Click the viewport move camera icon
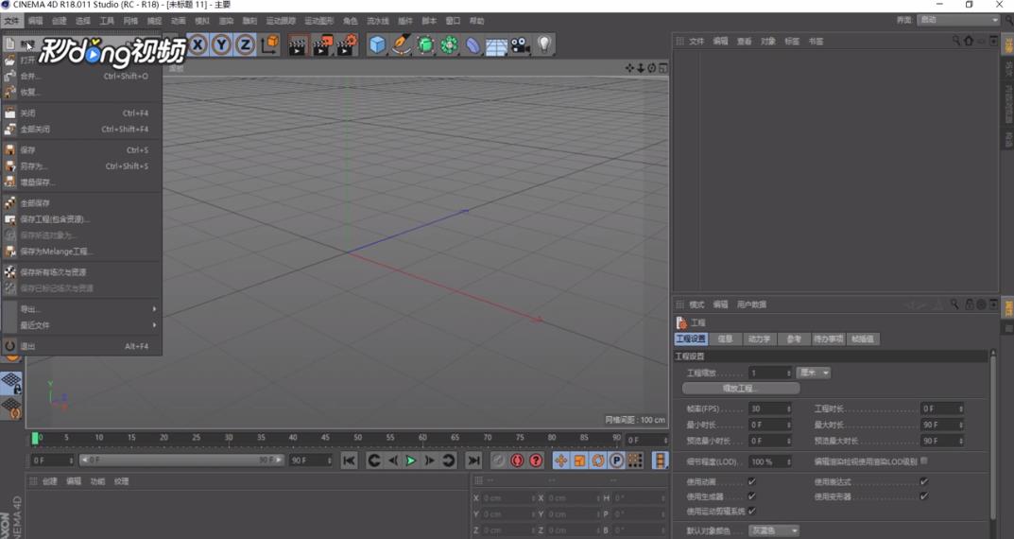1014x539 pixels. [629, 68]
